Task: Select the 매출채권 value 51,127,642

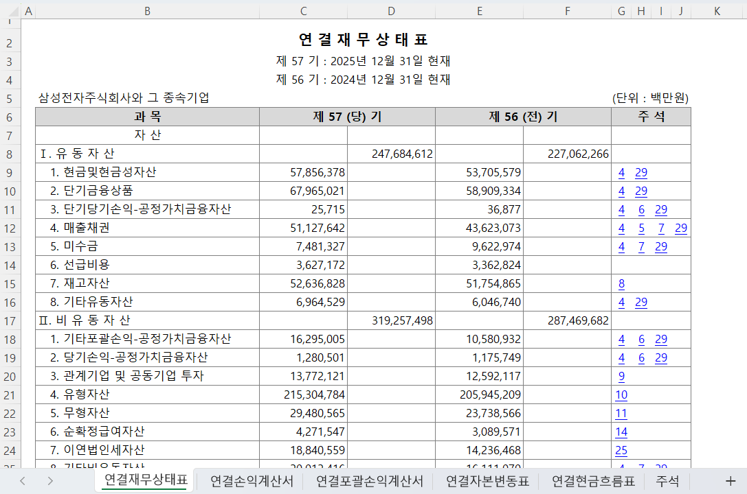Action: pyautogui.click(x=304, y=228)
